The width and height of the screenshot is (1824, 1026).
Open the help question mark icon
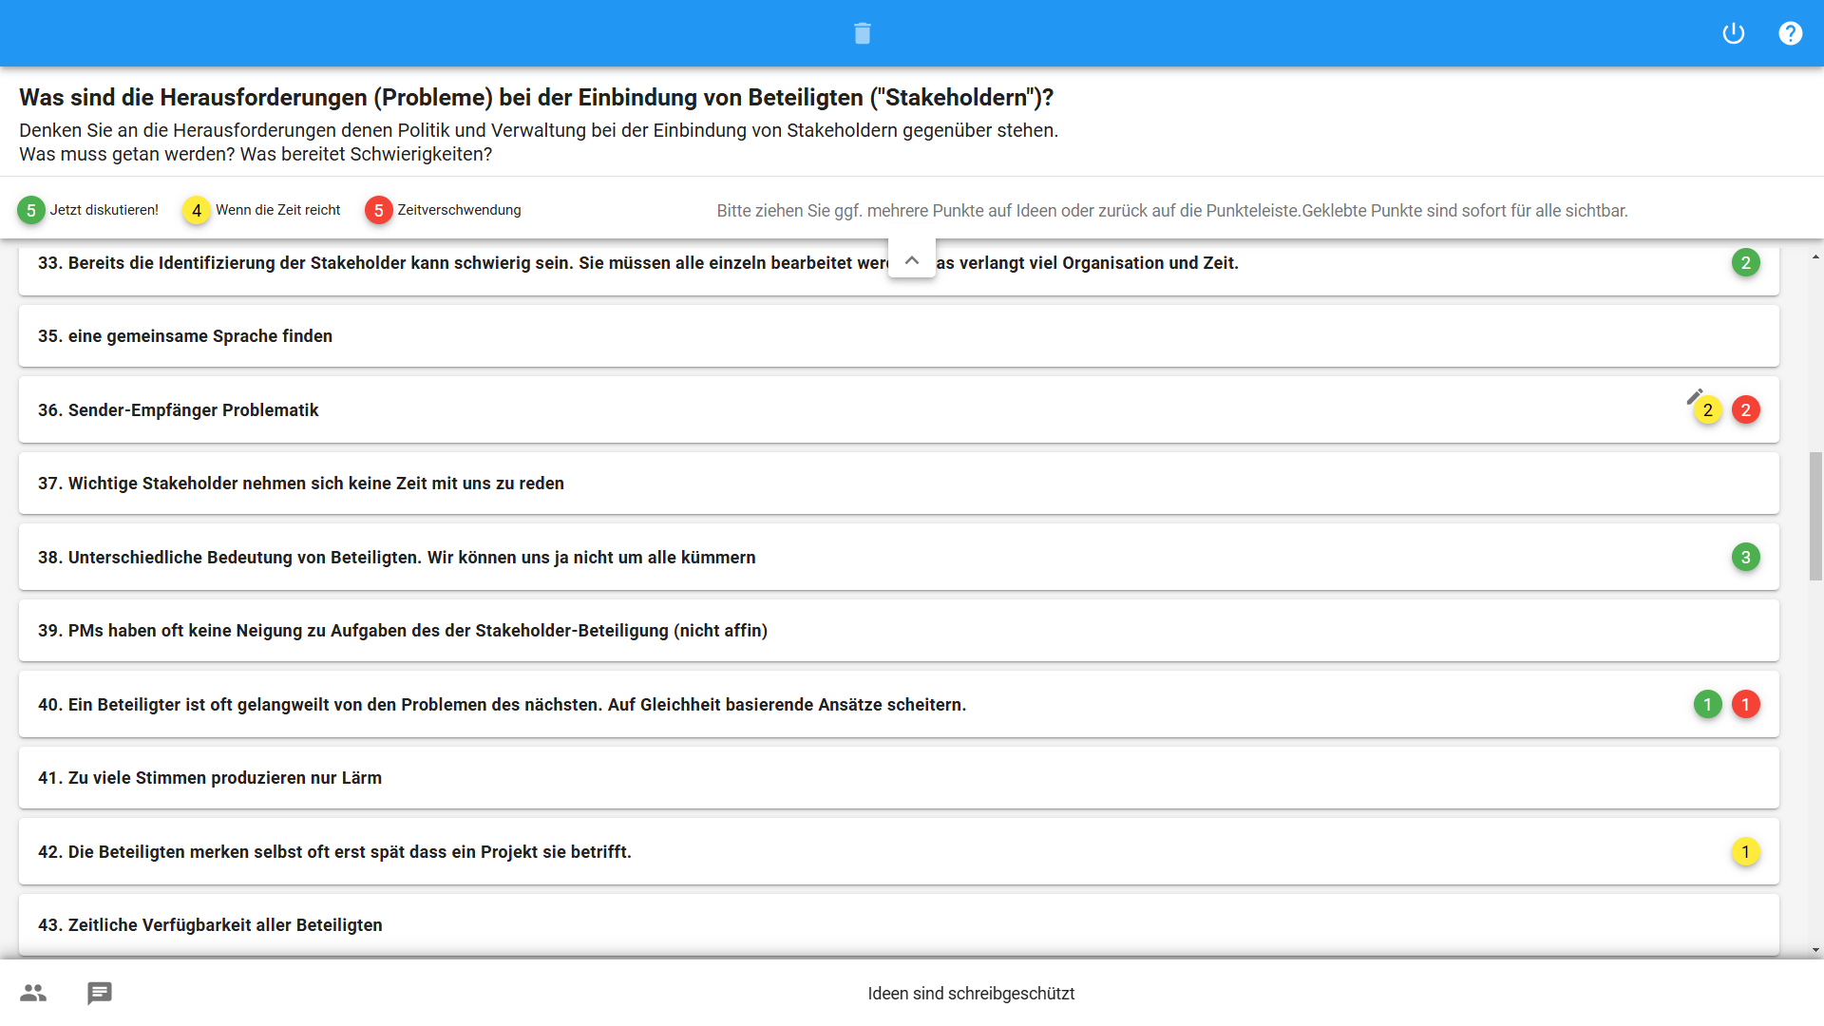pyautogui.click(x=1791, y=33)
